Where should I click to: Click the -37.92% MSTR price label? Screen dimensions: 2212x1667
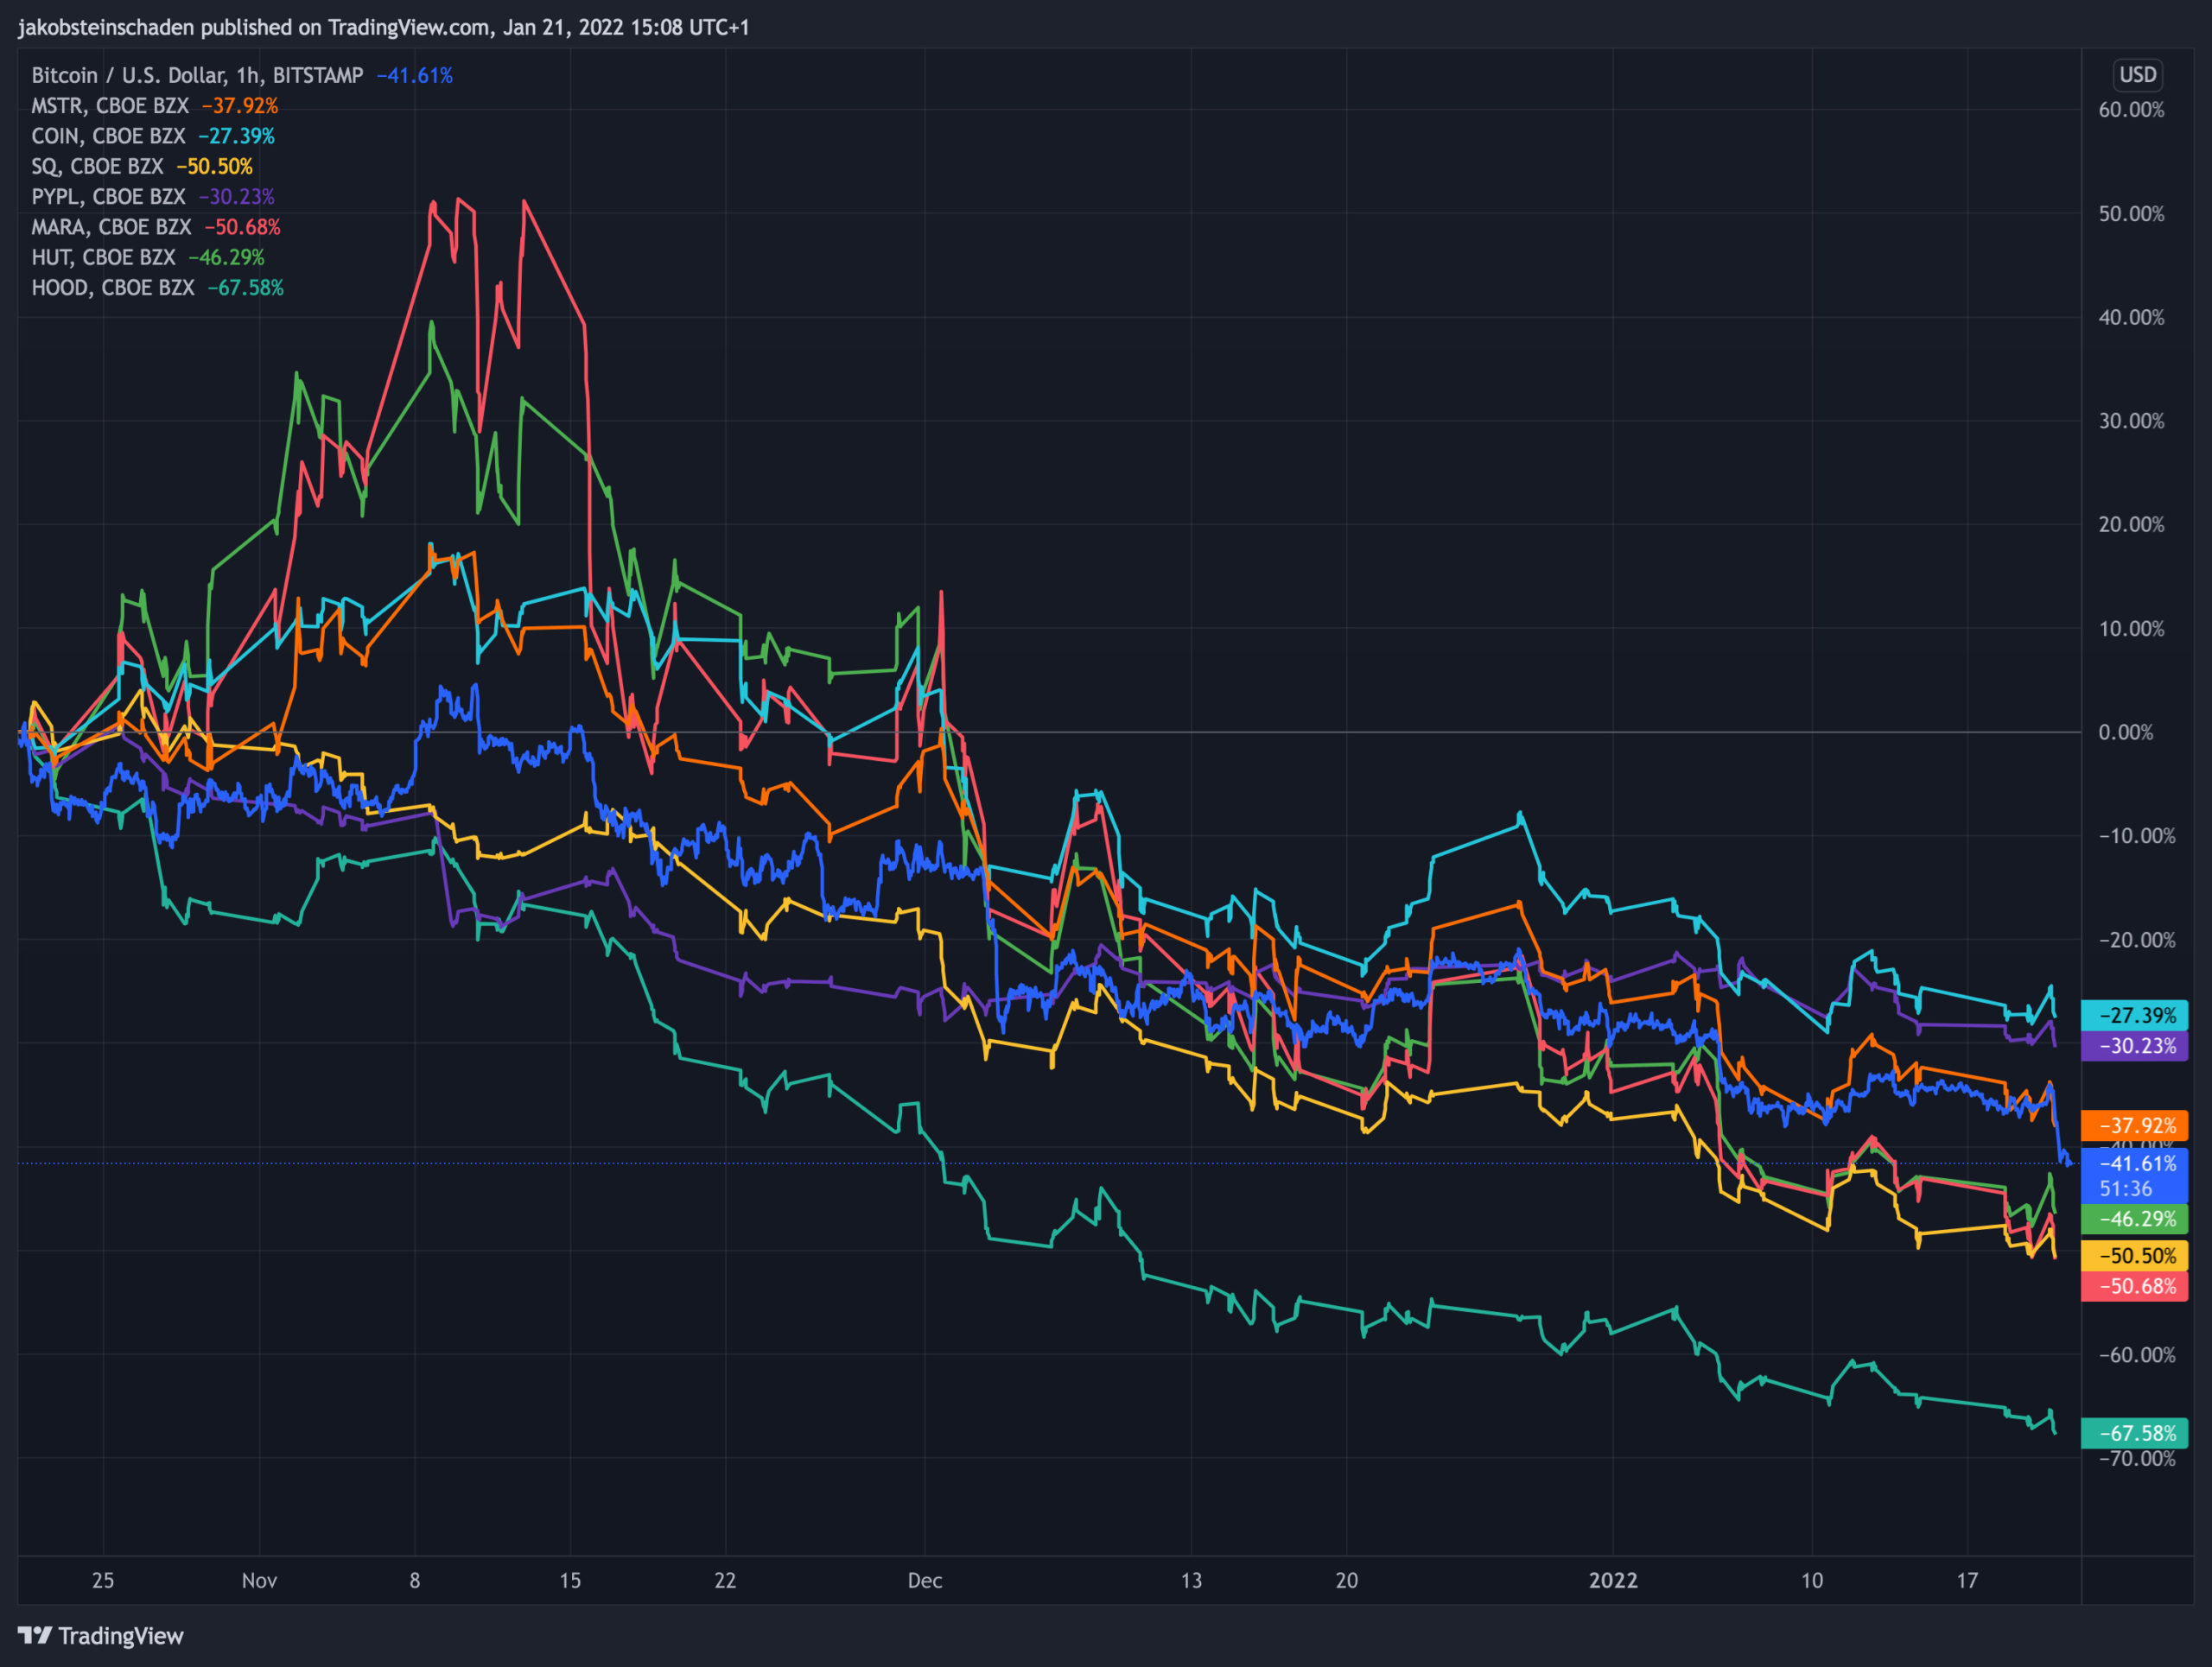point(2134,1126)
